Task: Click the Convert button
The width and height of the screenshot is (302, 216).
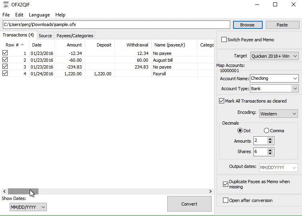Action: 189,204
